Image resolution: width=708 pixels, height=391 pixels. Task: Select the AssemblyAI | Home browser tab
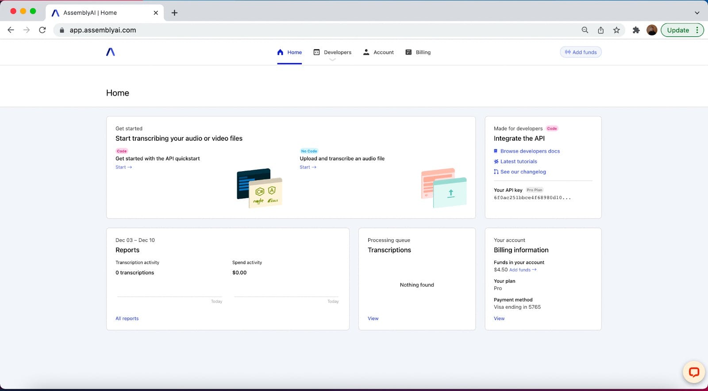coord(105,13)
